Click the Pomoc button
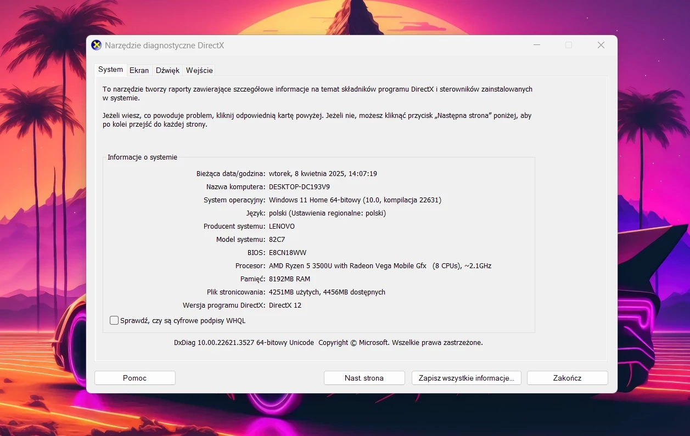 [x=135, y=378]
